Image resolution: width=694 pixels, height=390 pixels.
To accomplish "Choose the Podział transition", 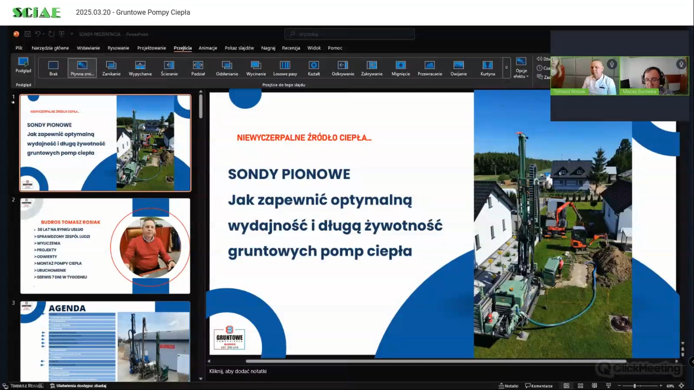I will [198, 68].
